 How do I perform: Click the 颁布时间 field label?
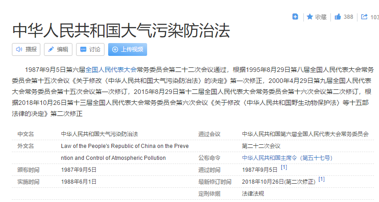tap(26, 169)
